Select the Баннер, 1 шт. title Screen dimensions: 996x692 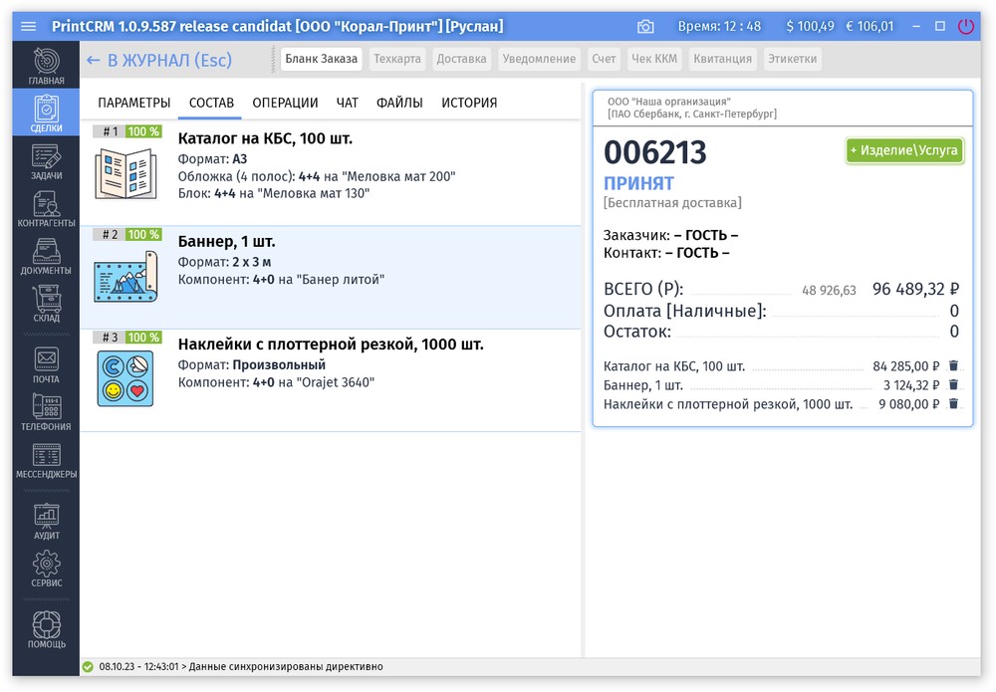227,241
